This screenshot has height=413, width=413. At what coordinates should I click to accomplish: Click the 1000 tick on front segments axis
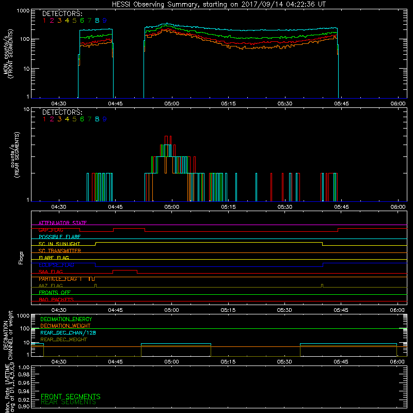[x=23, y=11]
